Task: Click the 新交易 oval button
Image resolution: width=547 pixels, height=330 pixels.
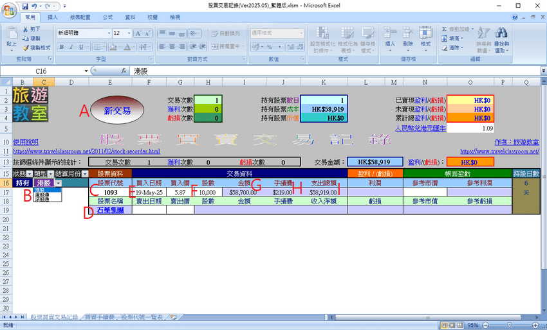Action: (117, 110)
